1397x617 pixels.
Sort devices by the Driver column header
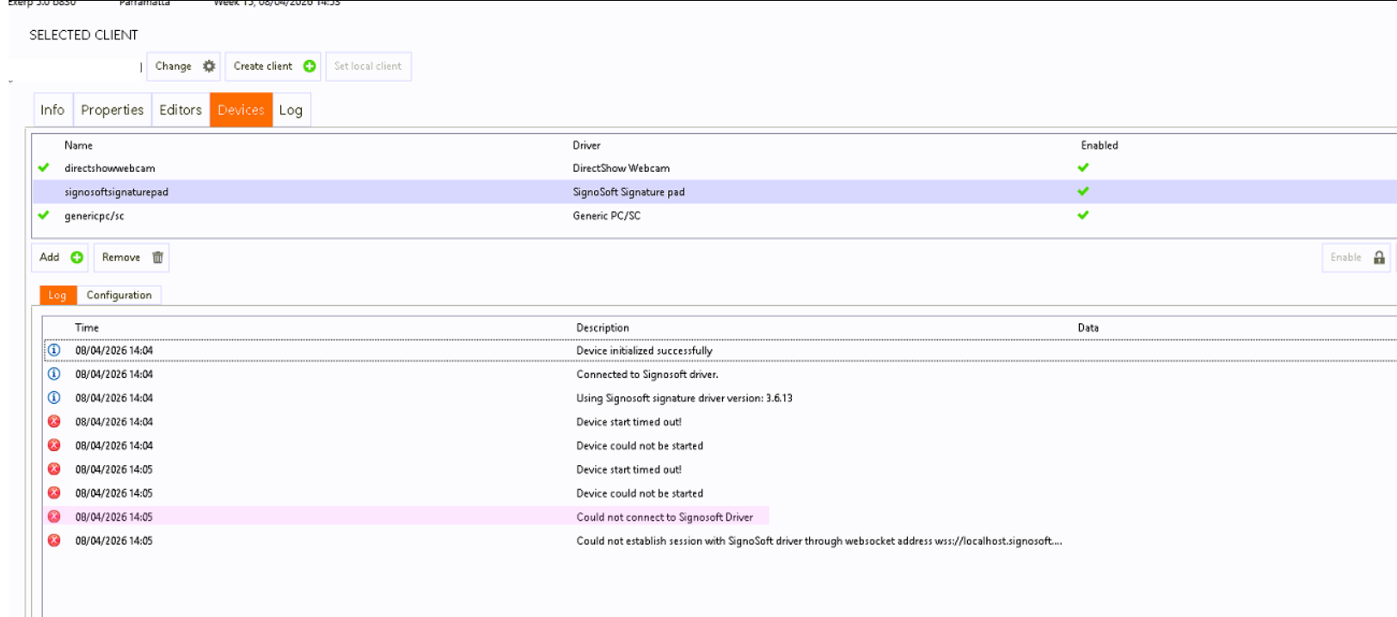tap(586, 145)
